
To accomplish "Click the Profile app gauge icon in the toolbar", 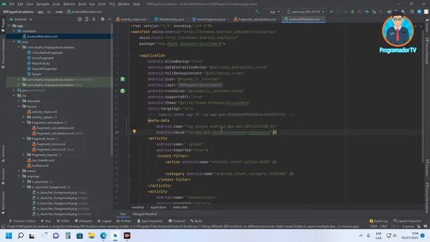I will point(367,12).
